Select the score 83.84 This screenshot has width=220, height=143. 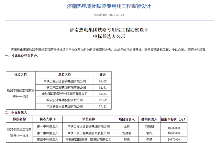pyautogui.click(x=103, y=94)
